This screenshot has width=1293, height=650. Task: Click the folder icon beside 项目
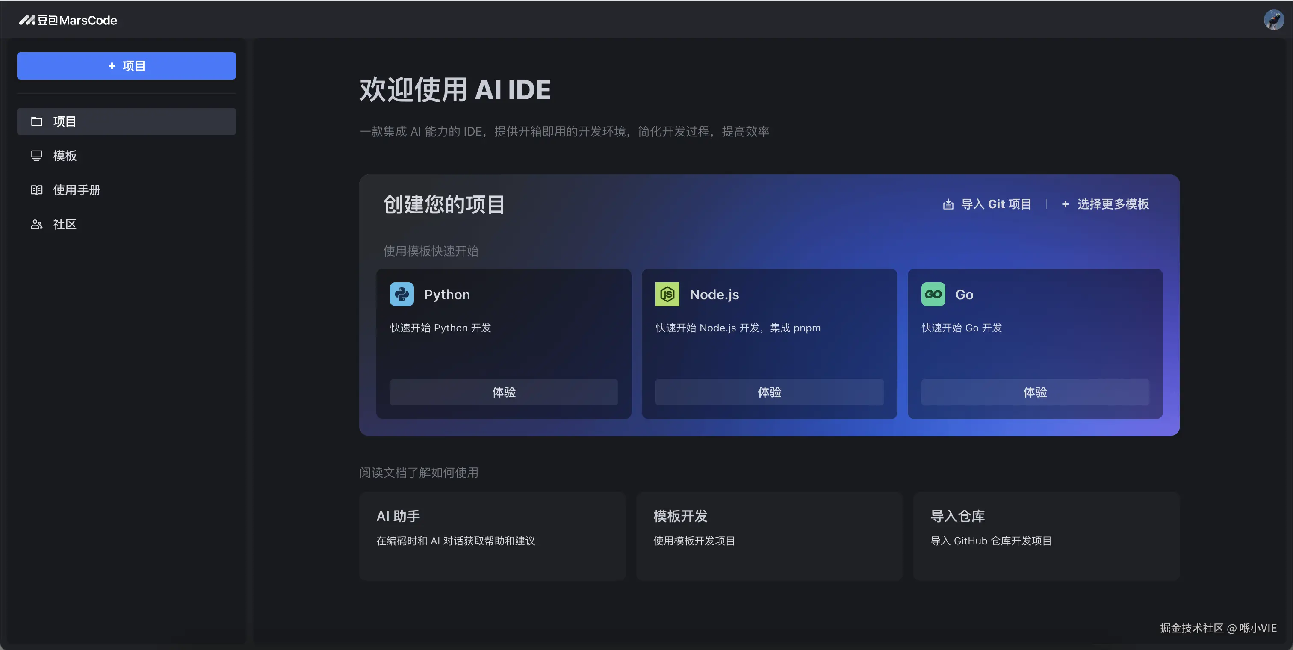tap(37, 121)
